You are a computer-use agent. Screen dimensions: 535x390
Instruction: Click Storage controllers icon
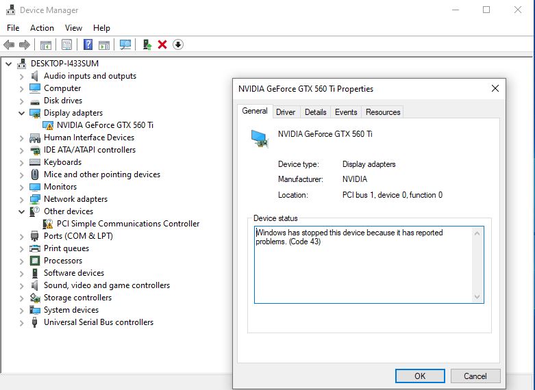(35, 298)
